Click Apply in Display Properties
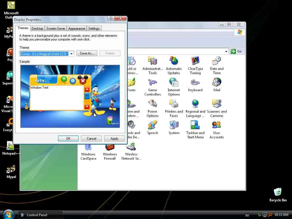Viewport: 292px width, 219px height. point(114,138)
